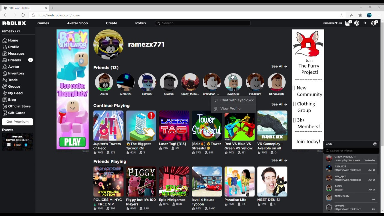Click the Roblox logo in header

(x=14, y=23)
